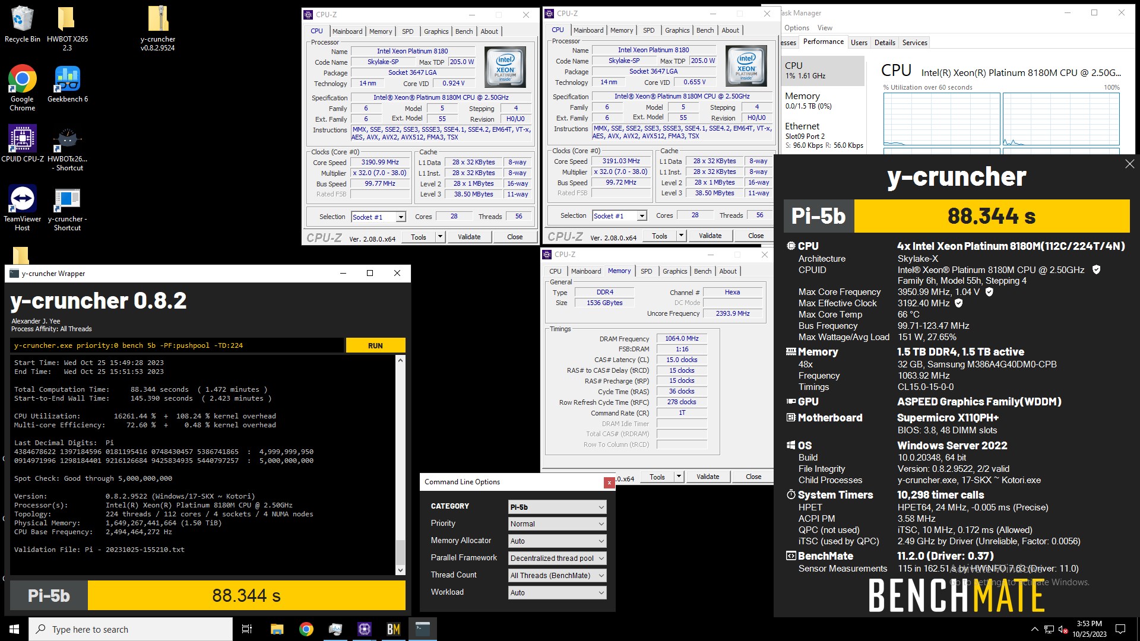The image size is (1140, 641).
Task: Open File Explorer from the taskbar
Action: tap(277, 629)
